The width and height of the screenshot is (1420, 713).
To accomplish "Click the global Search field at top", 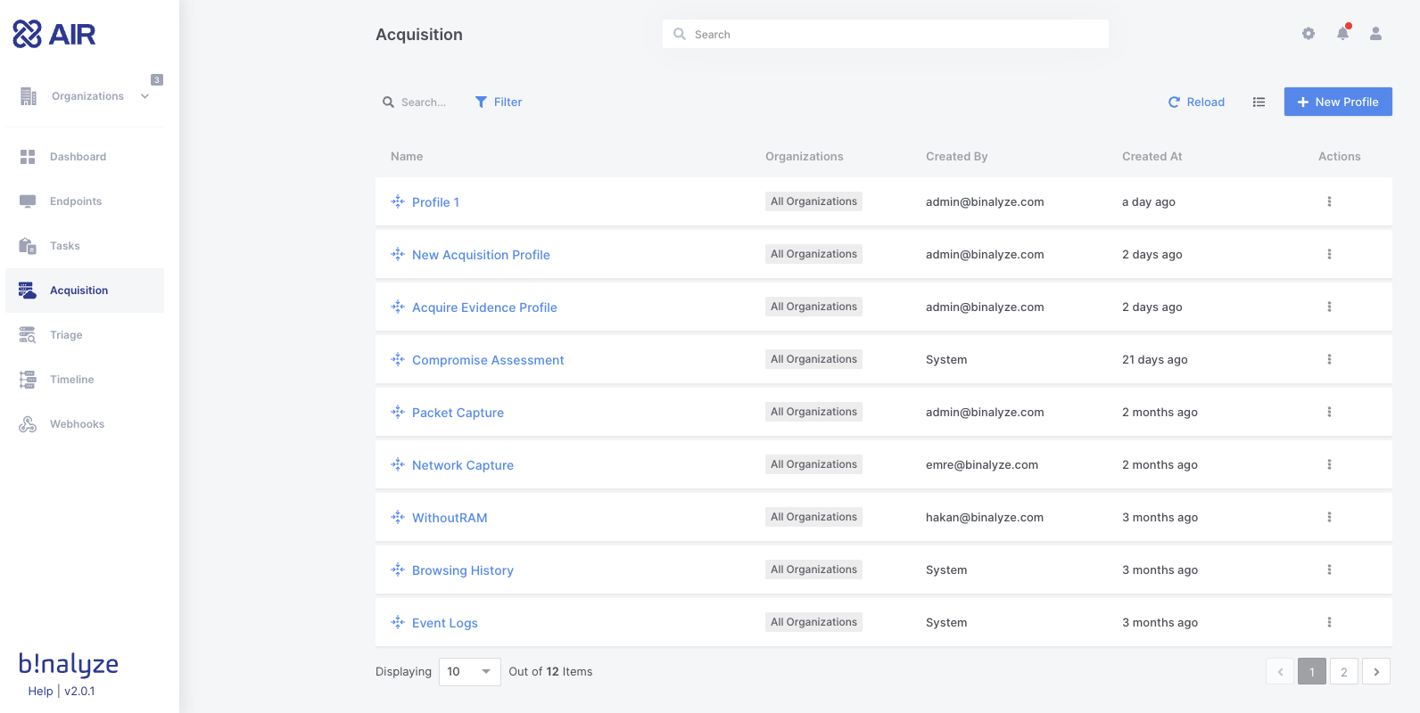I will (885, 35).
